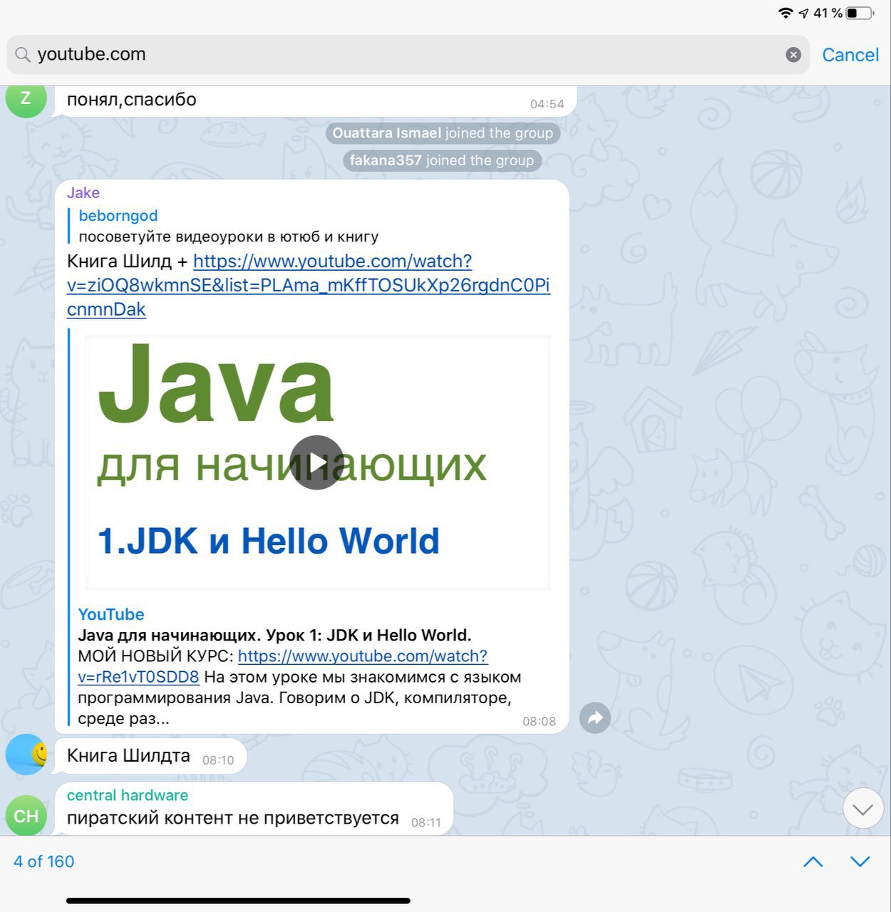Select the Книга Шилдта message
The image size is (891, 912).
[150, 756]
